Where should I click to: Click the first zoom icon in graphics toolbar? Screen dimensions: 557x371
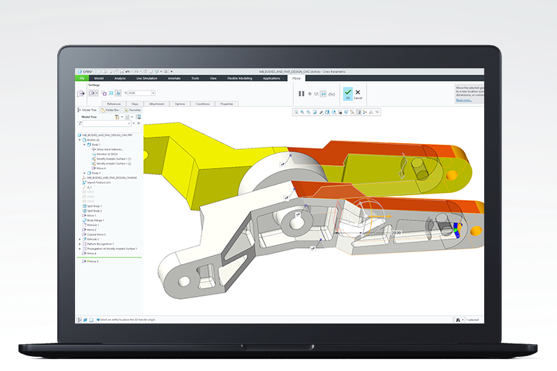pos(297,112)
